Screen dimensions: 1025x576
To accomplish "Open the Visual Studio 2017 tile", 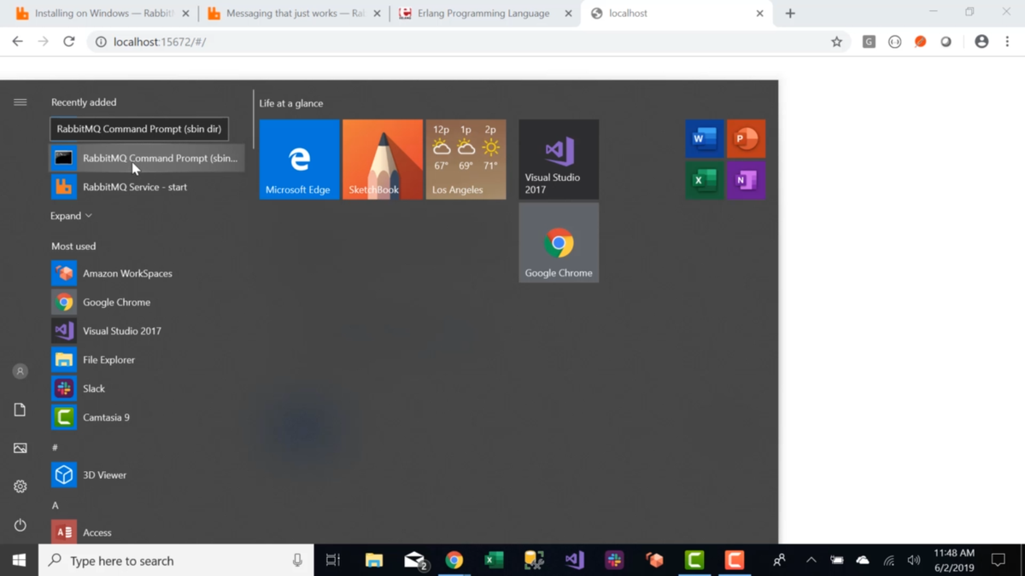I will (559, 160).
